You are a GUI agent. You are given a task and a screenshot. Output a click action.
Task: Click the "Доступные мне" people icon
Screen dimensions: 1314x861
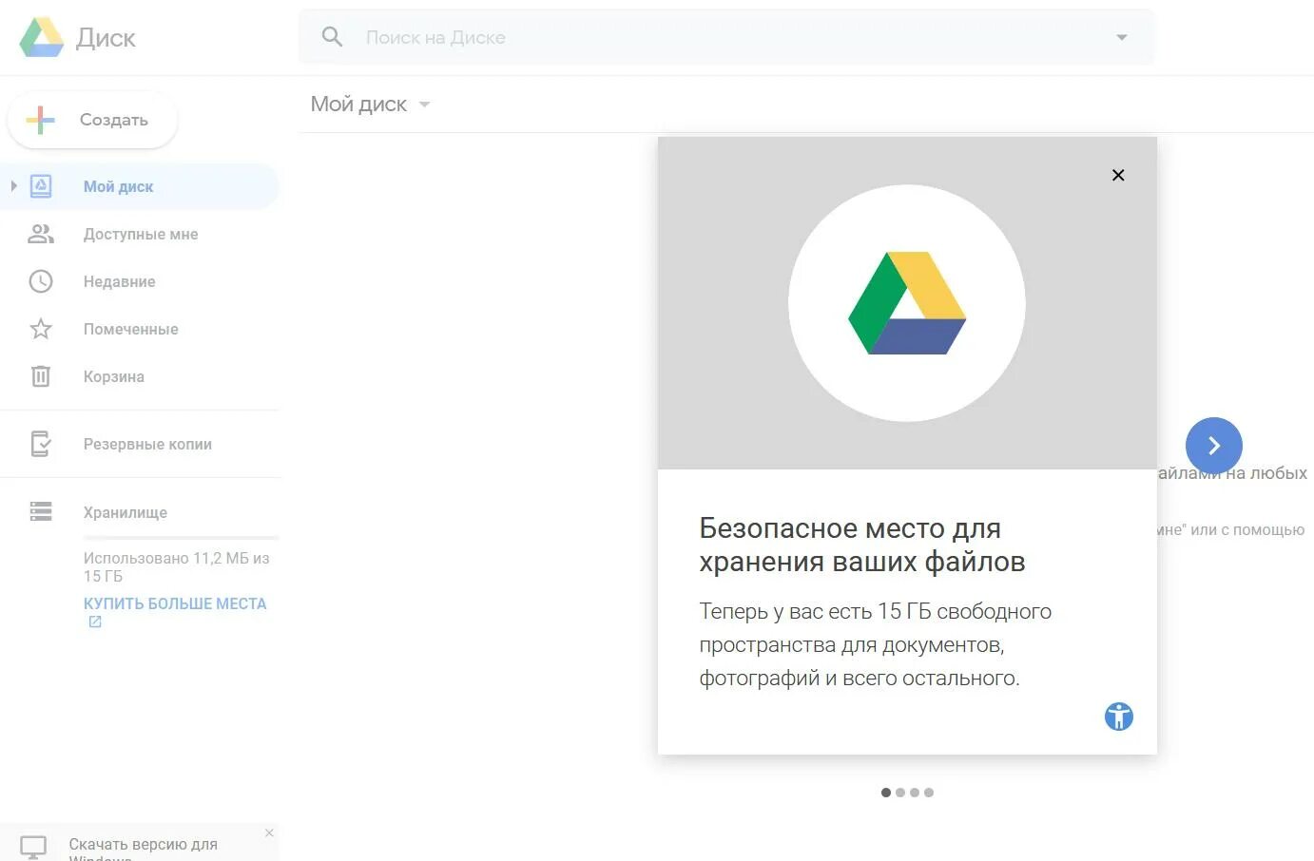[x=41, y=234]
